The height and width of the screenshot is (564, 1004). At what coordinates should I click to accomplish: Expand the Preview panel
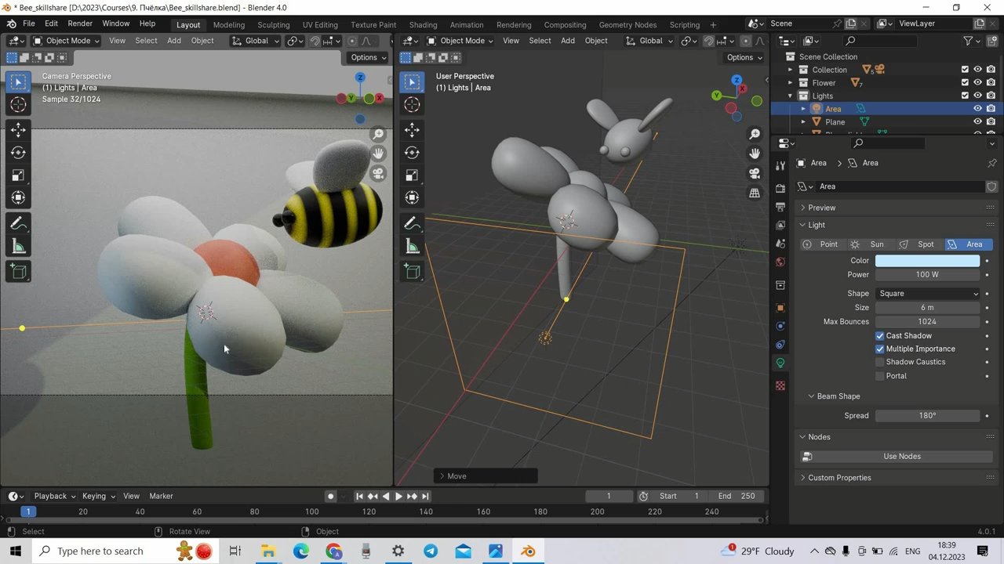(x=821, y=208)
